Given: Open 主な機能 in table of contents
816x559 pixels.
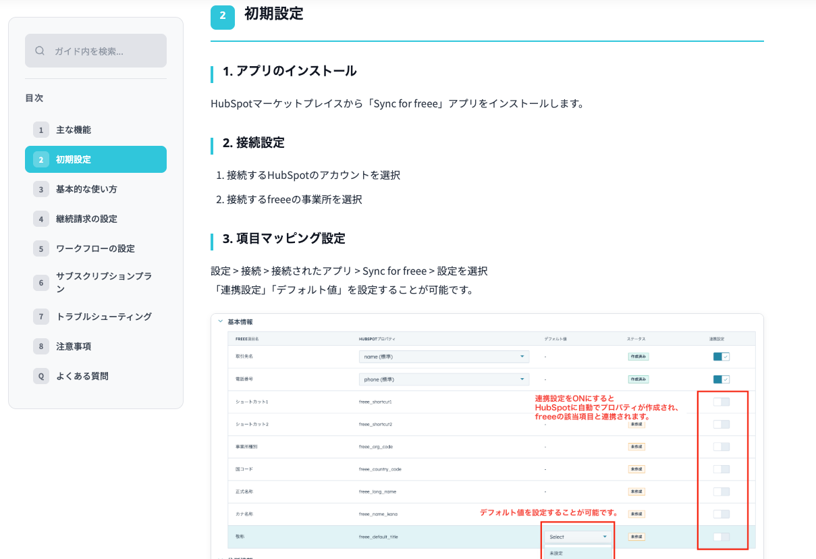Looking at the screenshot, I should point(96,130).
